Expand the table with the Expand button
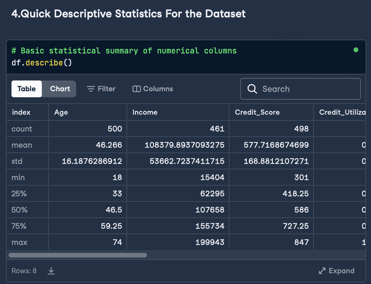The image size is (371, 284). coord(337,271)
